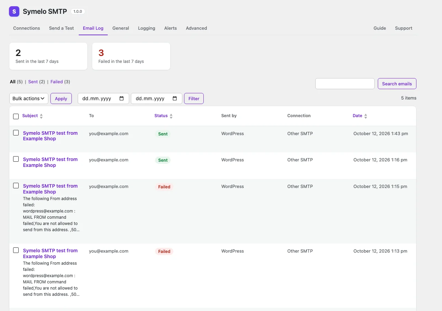Click the Failed in last 7 days card
The image size is (442, 311).
point(131,56)
